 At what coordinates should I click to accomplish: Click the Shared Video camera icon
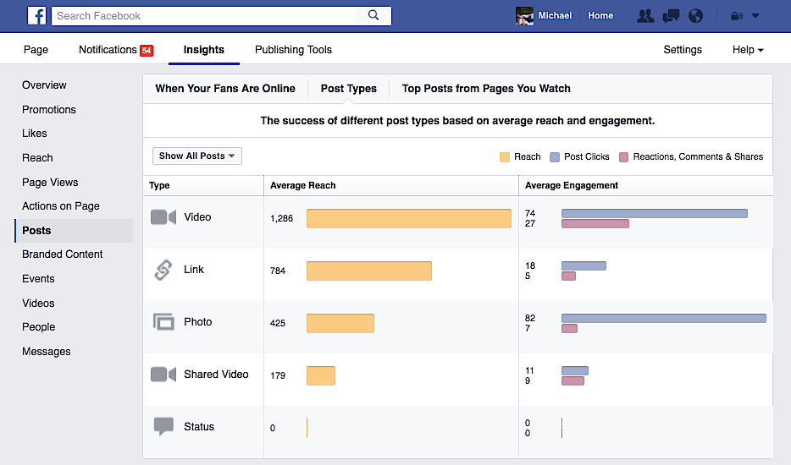pos(163,375)
